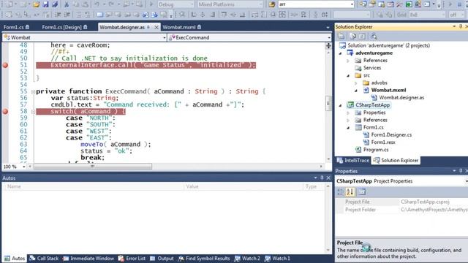Viewport: 468px width, 263px height.
Task: Switch to the IntelliTrace tab
Action: click(353, 161)
